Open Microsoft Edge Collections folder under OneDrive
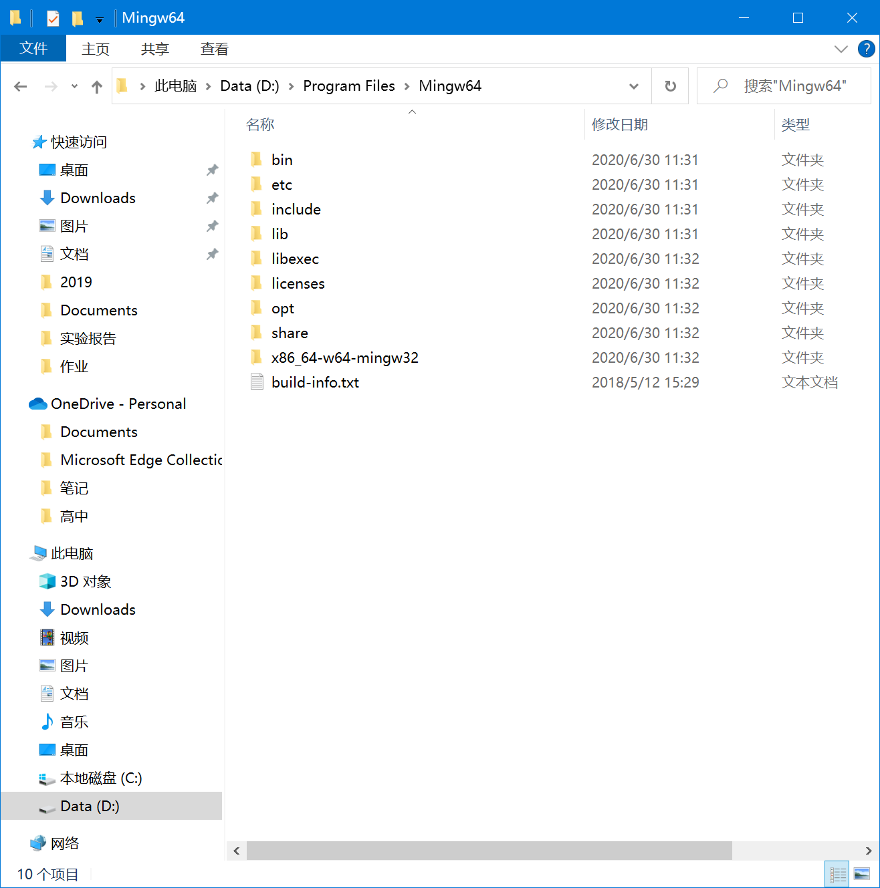Screen dimensions: 880x888 pos(141,460)
